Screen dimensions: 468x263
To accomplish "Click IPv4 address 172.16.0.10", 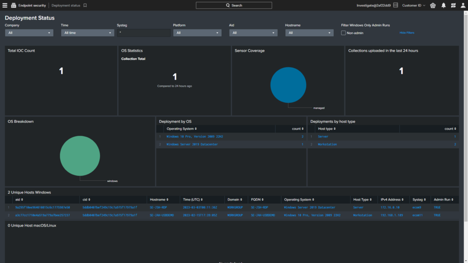I will click(390, 207).
